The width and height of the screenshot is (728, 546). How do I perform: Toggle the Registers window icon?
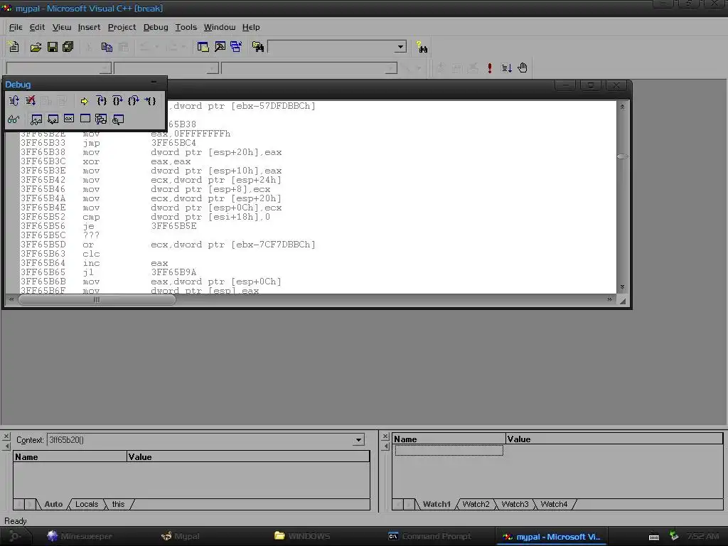pos(69,119)
